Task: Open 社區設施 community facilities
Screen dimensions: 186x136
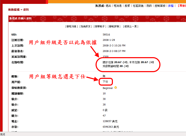Action: pos(138,6)
